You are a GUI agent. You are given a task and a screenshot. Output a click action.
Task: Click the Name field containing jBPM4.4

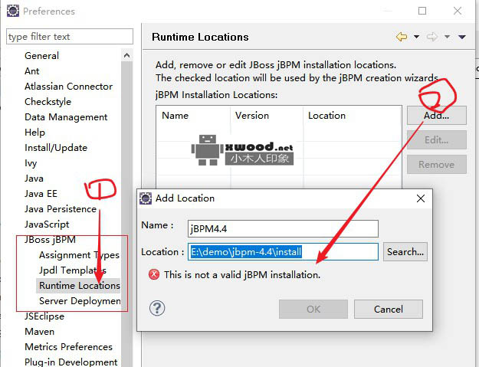(x=283, y=228)
